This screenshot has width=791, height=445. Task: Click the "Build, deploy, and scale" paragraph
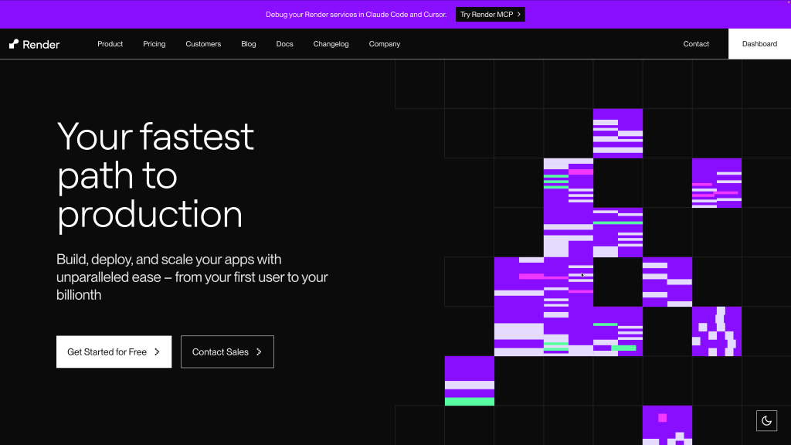tap(192, 277)
